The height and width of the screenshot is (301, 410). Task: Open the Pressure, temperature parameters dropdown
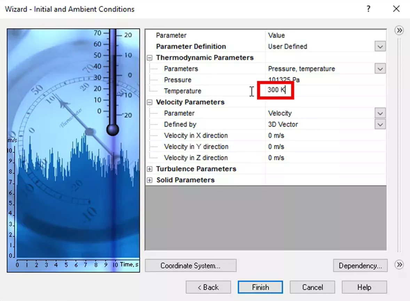pyautogui.click(x=380, y=68)
